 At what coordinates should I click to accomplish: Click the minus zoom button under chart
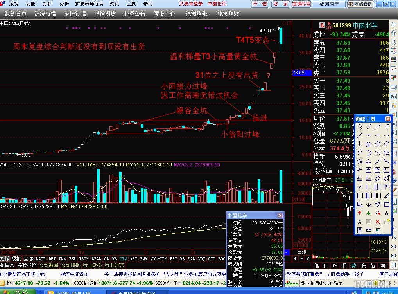[301, 259]
